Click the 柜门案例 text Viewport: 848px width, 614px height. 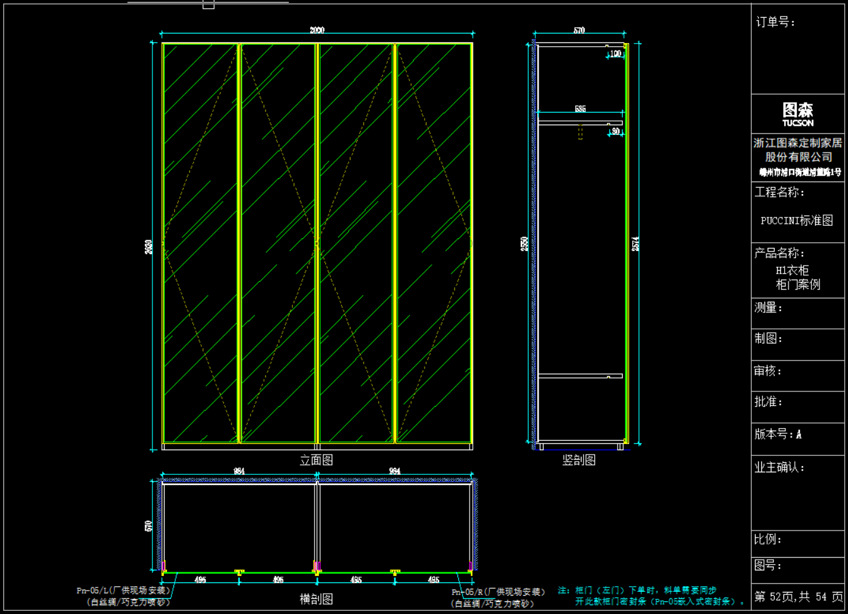point(798,285)
